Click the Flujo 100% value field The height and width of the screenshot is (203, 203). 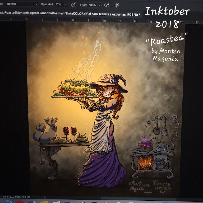pos(92,5)
